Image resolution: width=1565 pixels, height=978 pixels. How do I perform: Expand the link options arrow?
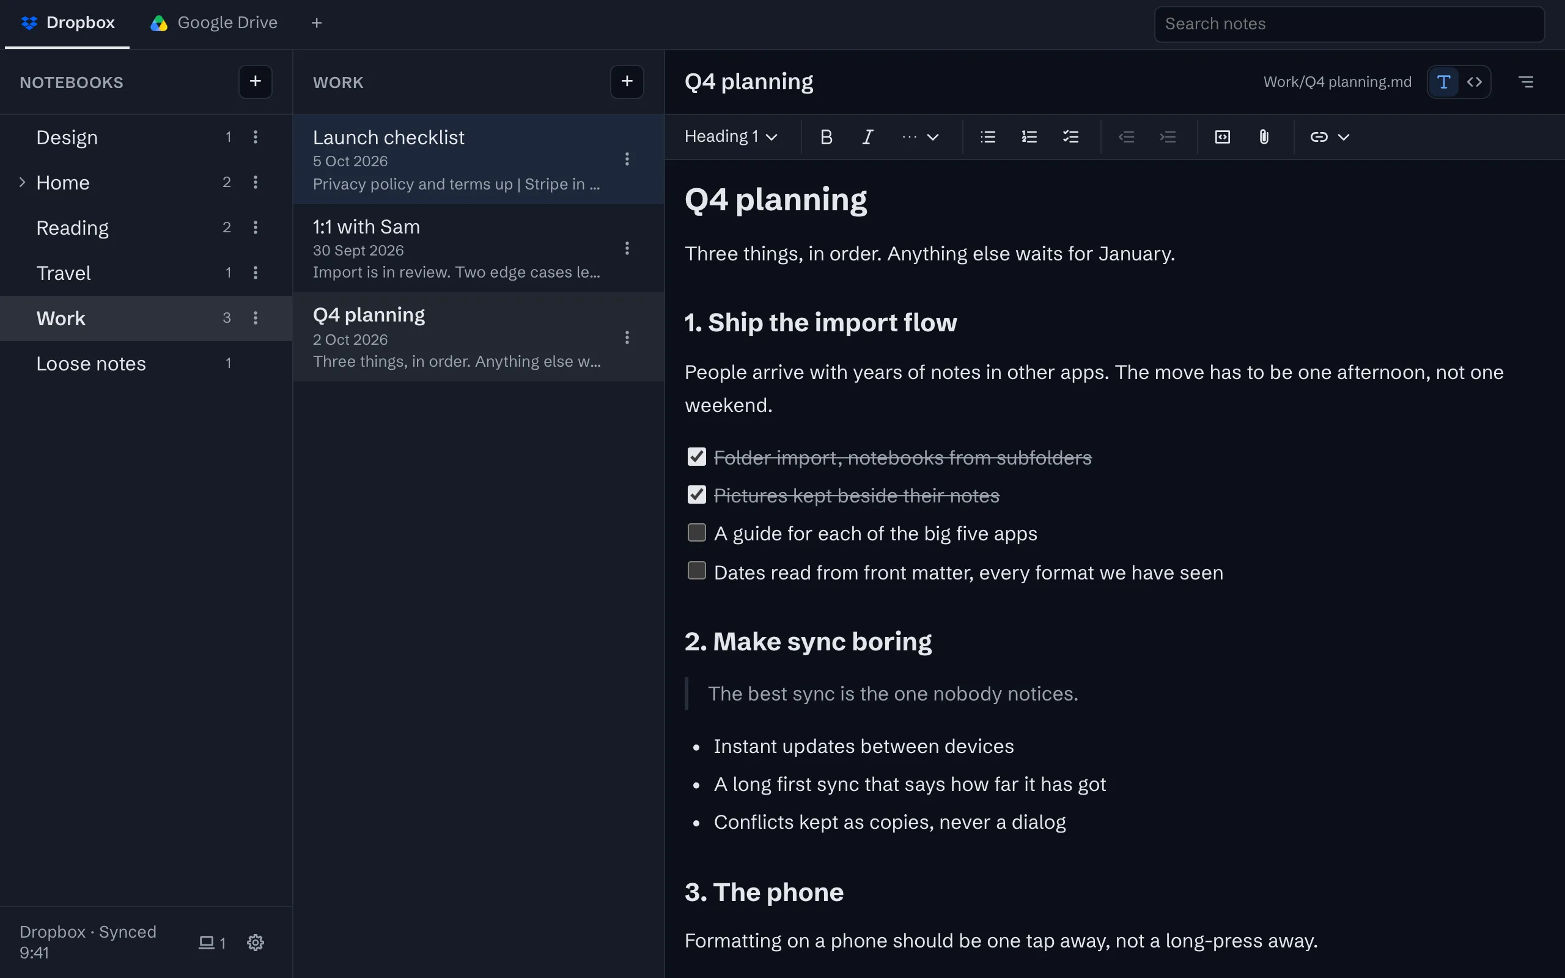click(1344, 137)
